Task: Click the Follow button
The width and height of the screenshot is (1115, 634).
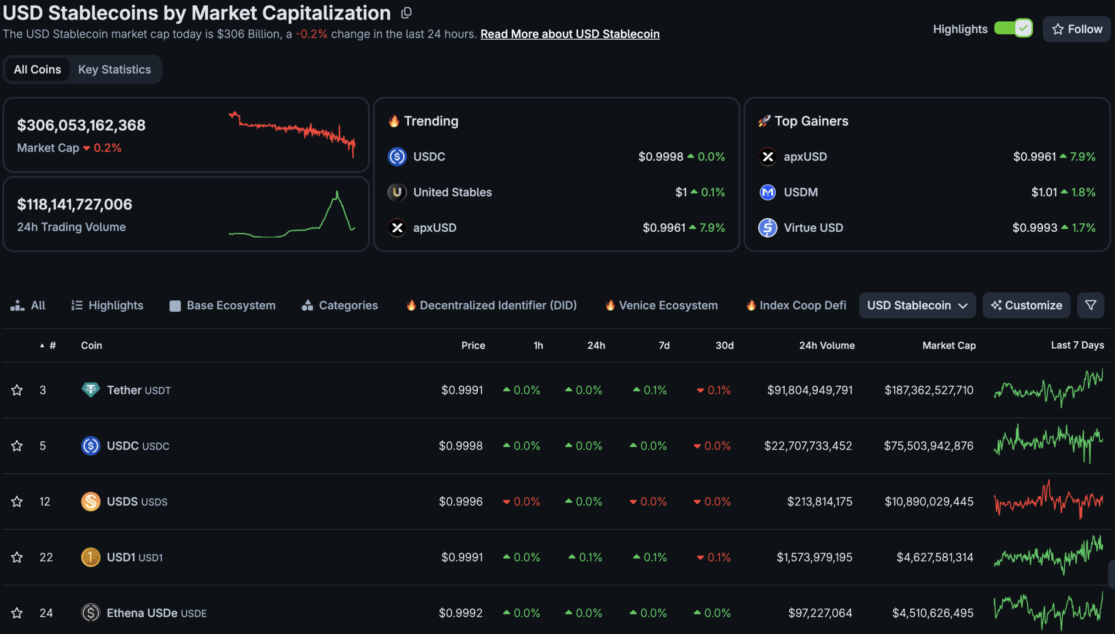Action: [1077, 29]
